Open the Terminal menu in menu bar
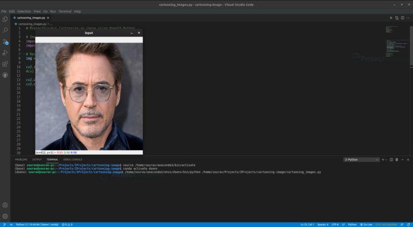 point(65,11)
